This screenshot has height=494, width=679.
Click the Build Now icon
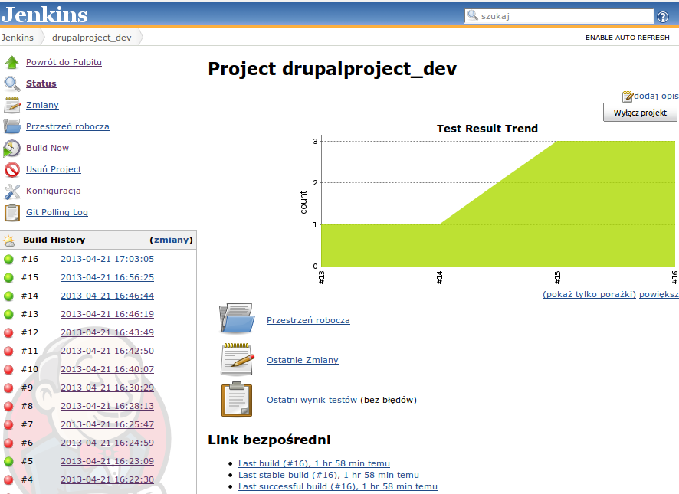(x=10, y=148)
